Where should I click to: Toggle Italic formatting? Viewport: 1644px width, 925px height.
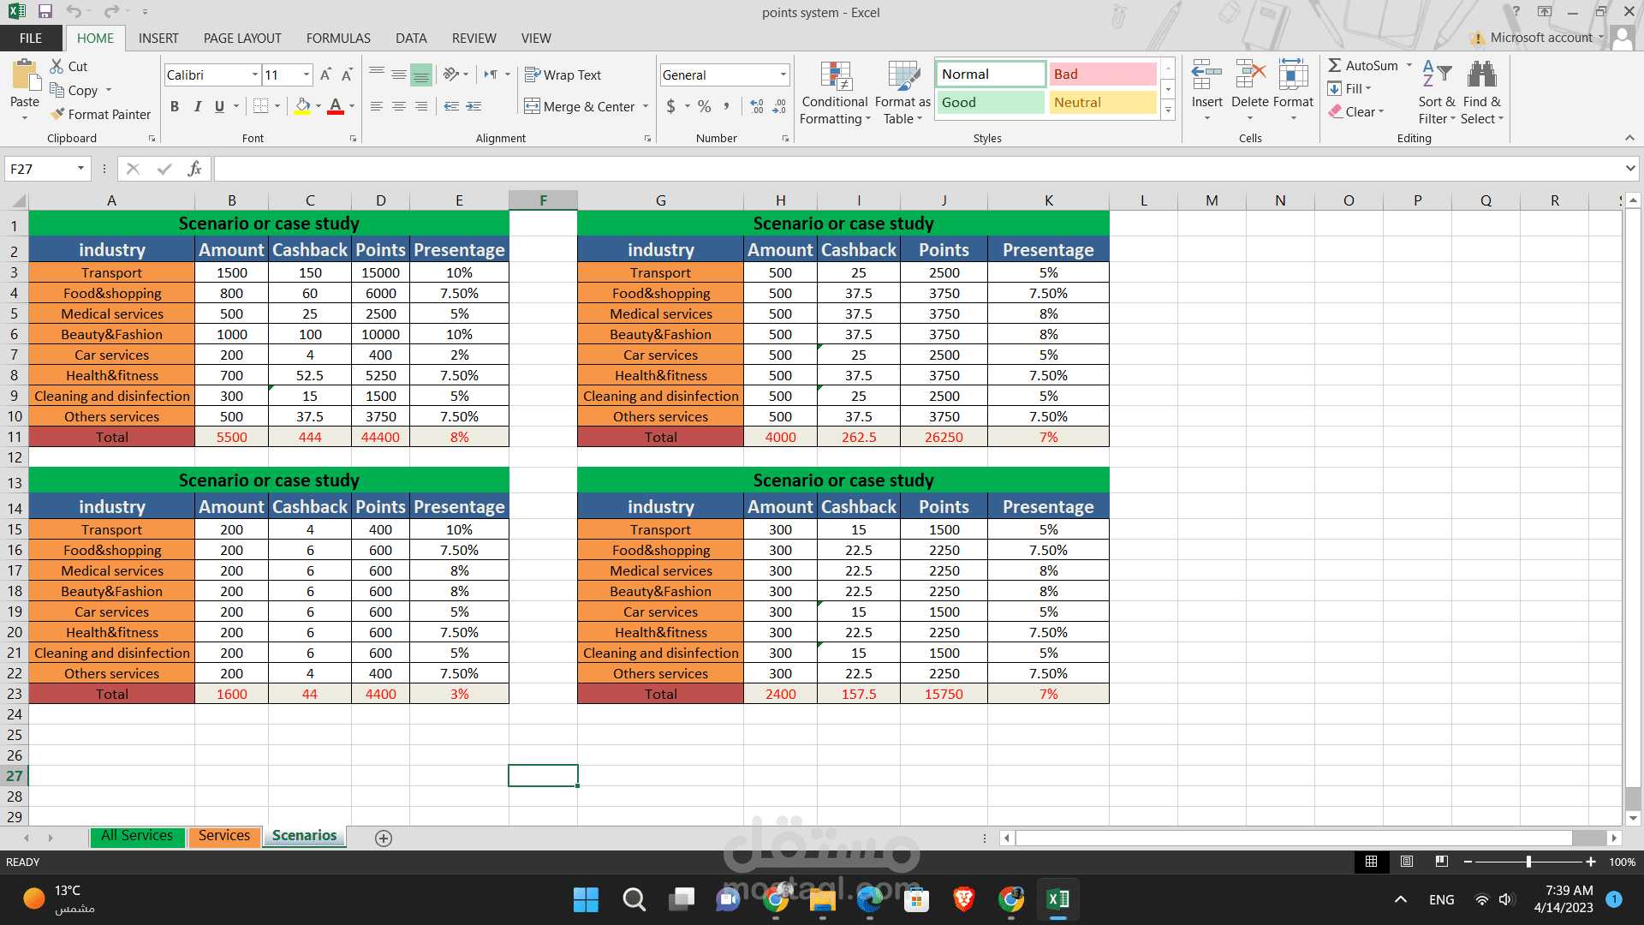[197, 106]
